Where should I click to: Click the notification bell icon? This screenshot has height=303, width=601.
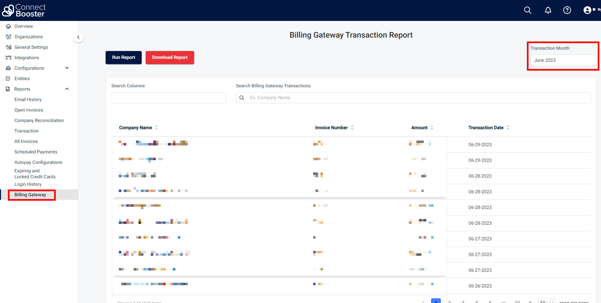pyautogui.click(x=548, y=10)
